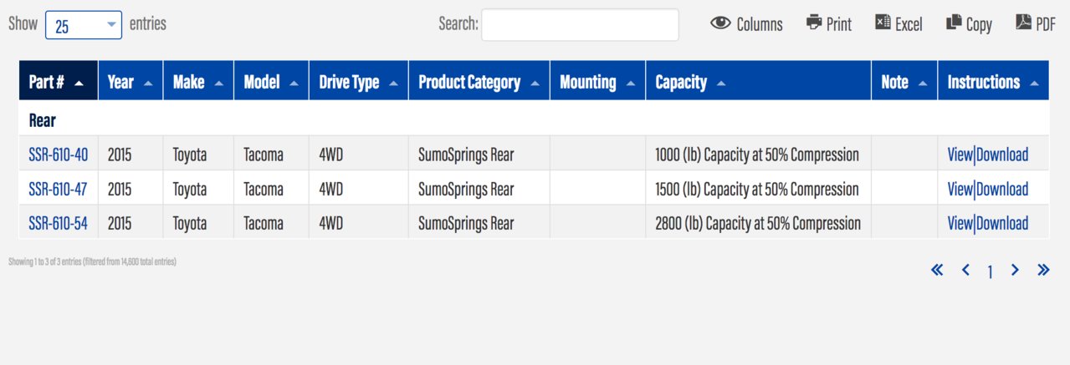This screenshot has height=365, width=1070.
Task: Print the parts table
Action: [829, 24]
